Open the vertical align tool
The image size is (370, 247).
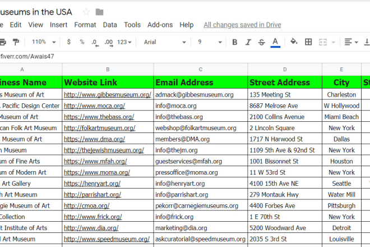(x=367, y=42)
